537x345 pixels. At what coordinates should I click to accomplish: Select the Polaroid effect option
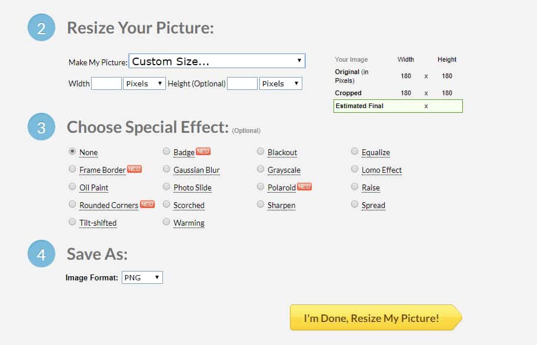coord(261,187)
